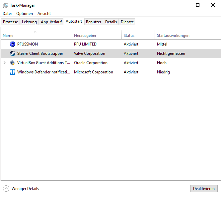Viewport: 221px width, 197px height.
Task: Select the VirtualBox Guest Additions T... name
Action: pyautogui.click(x=43, y=63)
